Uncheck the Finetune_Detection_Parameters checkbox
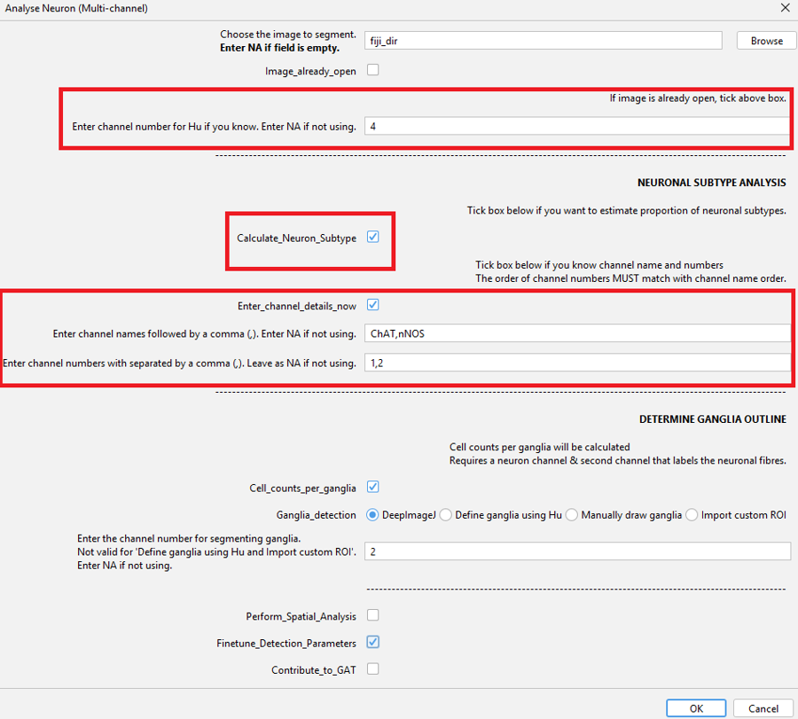 373,642
